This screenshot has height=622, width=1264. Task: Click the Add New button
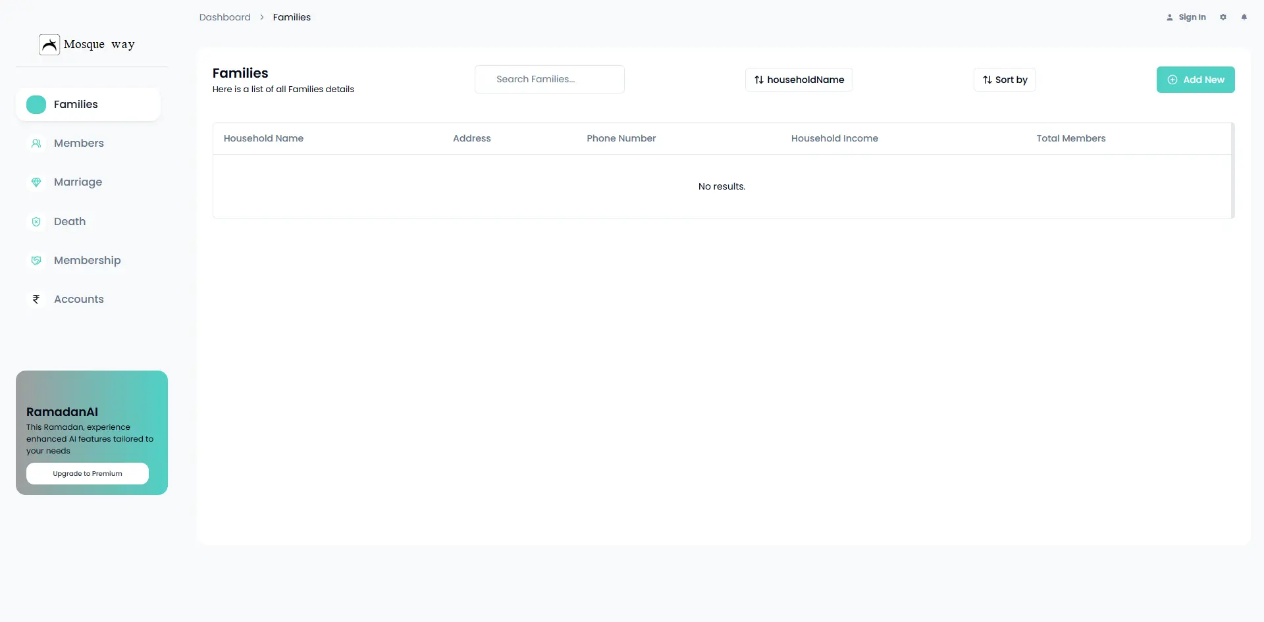pos(1196,79)
